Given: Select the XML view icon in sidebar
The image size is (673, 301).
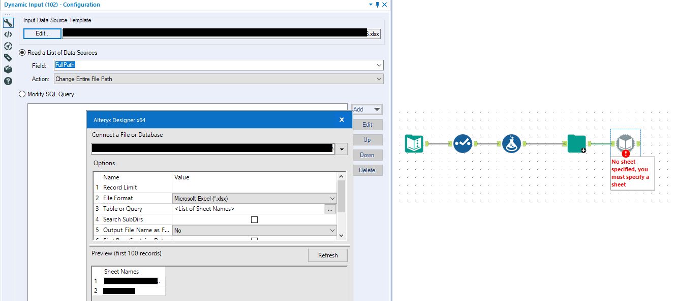Looking at the screenshot, I should pyautogui.click(x=8, y=34).
